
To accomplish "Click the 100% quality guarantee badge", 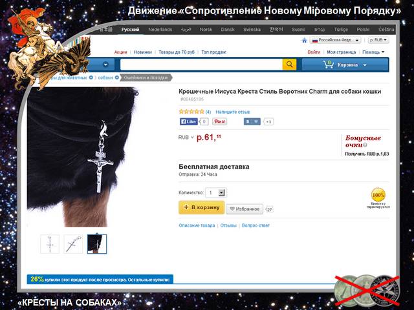I will pyautogui.click(x=378, y=195).
